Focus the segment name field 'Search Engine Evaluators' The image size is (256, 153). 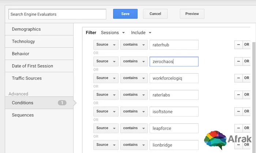tap(57, 14)
